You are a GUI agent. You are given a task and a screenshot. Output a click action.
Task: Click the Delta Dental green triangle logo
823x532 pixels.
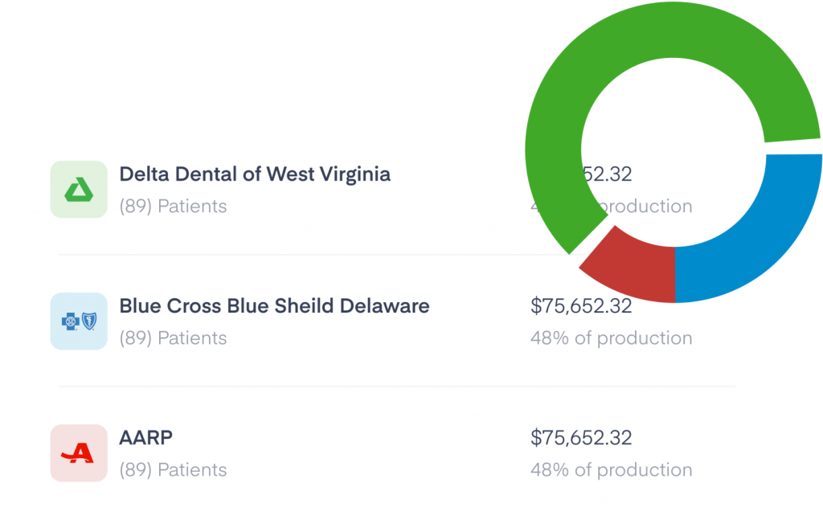79,190
